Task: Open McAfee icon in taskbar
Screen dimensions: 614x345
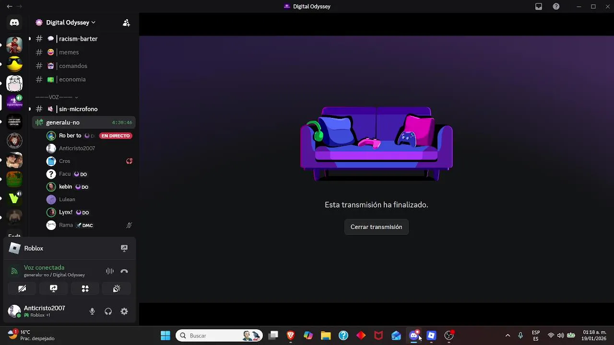Action: click(378, 336)
